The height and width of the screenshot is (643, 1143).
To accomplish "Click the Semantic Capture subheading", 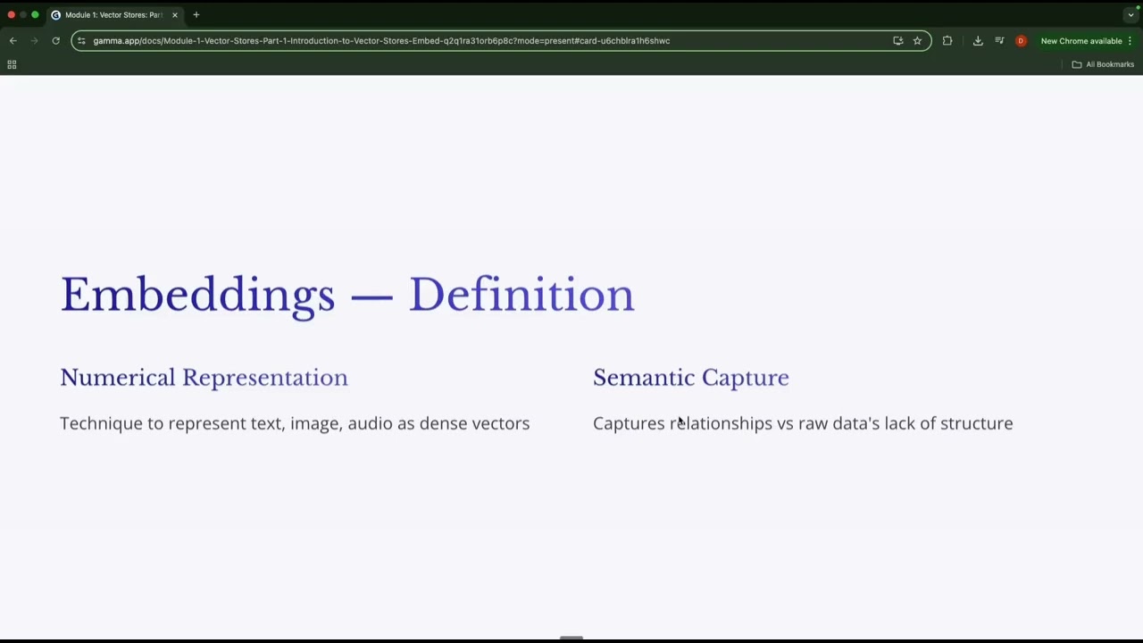I will click(691, 378).
